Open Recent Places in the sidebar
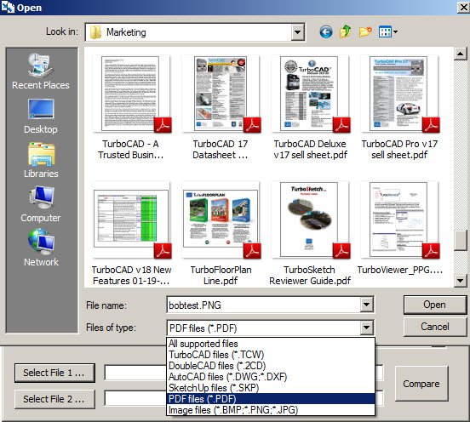This screenshot has width=470, height=422. [x=41, y=71]
